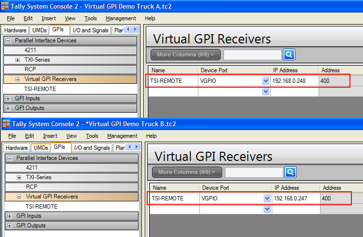Click search input field in Truck A

coord(252,55)
